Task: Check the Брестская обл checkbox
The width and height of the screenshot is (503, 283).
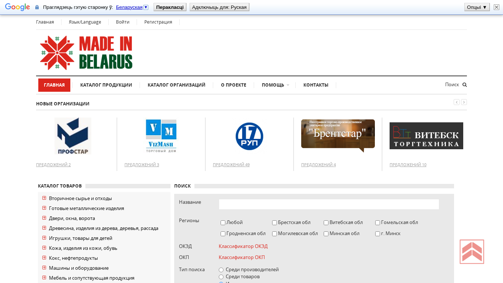Action: tap(274, 223)
